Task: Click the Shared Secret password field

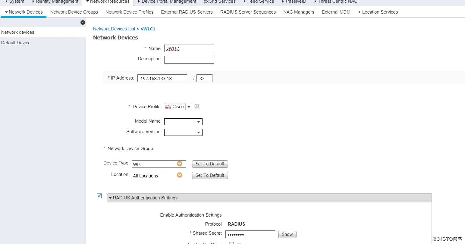Action: click(x=250, y=234)
